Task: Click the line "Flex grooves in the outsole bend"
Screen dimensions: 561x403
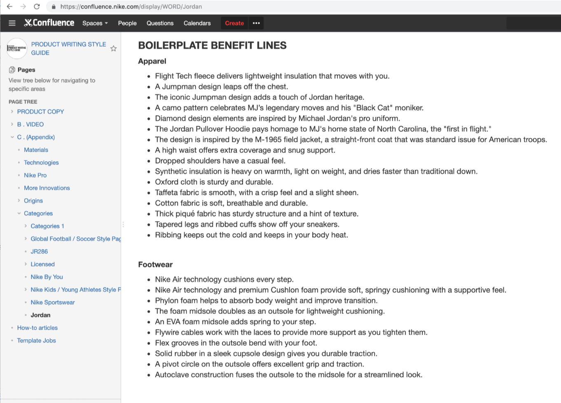Action: pos(236,343)
